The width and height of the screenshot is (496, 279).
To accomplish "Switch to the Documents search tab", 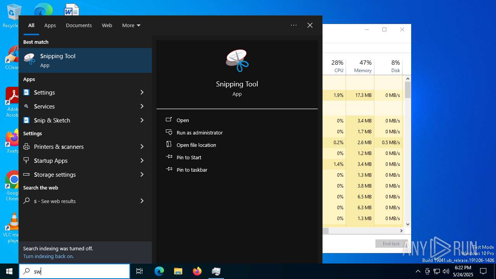I will 79,25.
